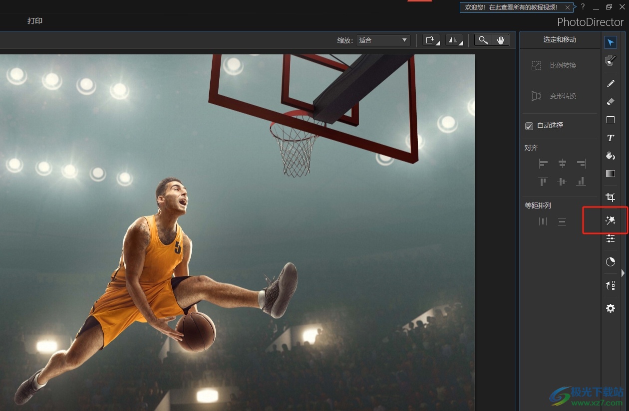The image size is (629, 411).
Task: Align horizontal centers
Action: [562, 163]
